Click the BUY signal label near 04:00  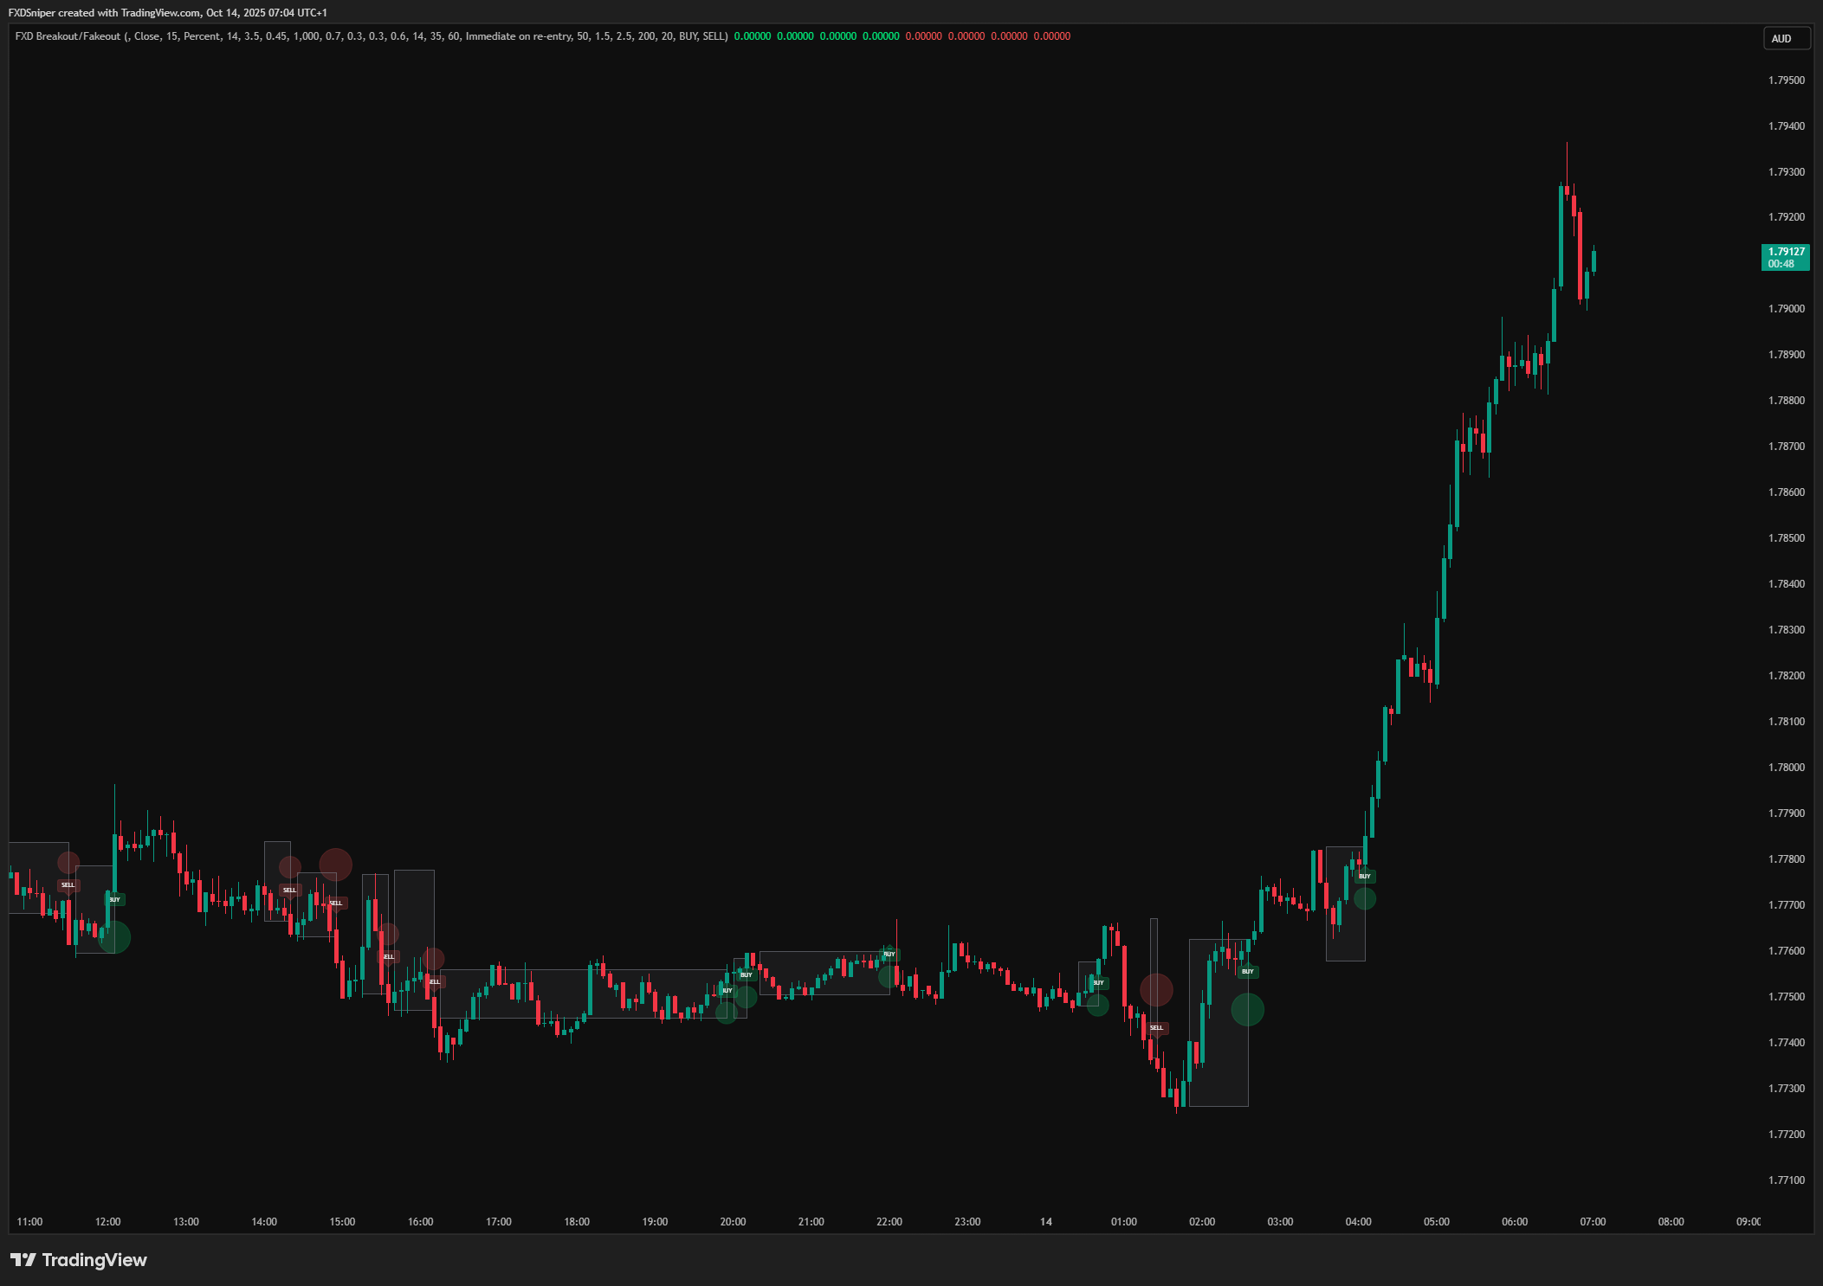click(x=1365, y=877)
